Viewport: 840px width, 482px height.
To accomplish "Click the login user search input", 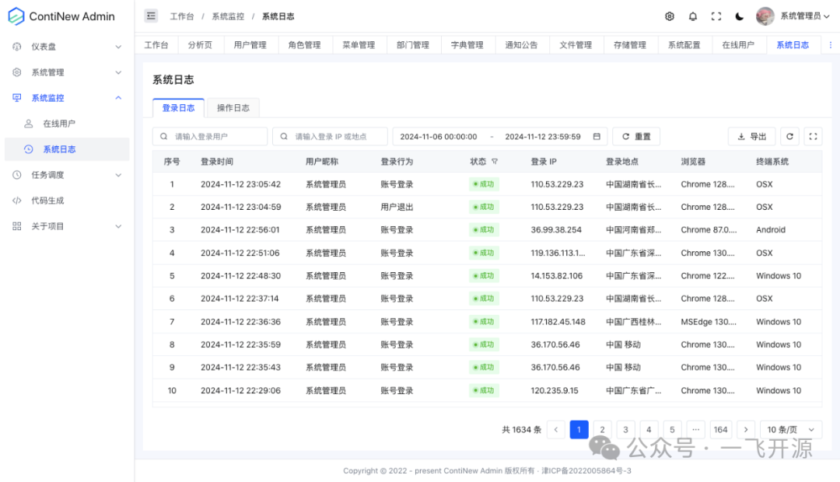I will (x=210, y=136).
